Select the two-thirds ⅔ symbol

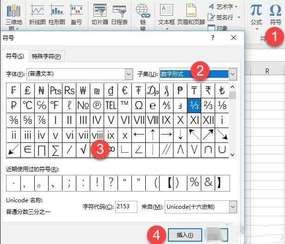(x=208, y=105)
